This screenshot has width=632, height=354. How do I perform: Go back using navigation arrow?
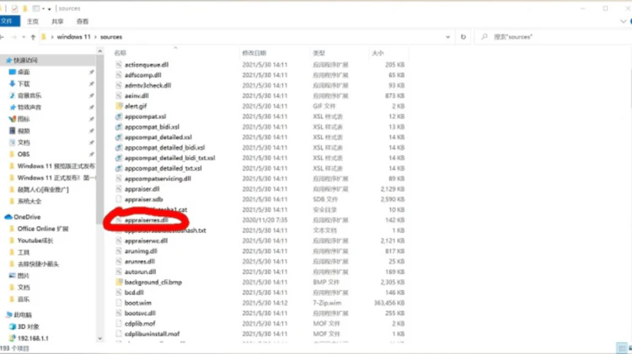click(x=2, y=37)
